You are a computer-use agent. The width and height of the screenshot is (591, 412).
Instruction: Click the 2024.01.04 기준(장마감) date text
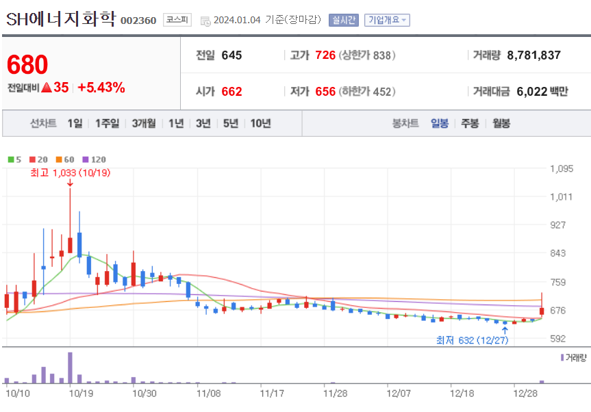coord(267,20)
